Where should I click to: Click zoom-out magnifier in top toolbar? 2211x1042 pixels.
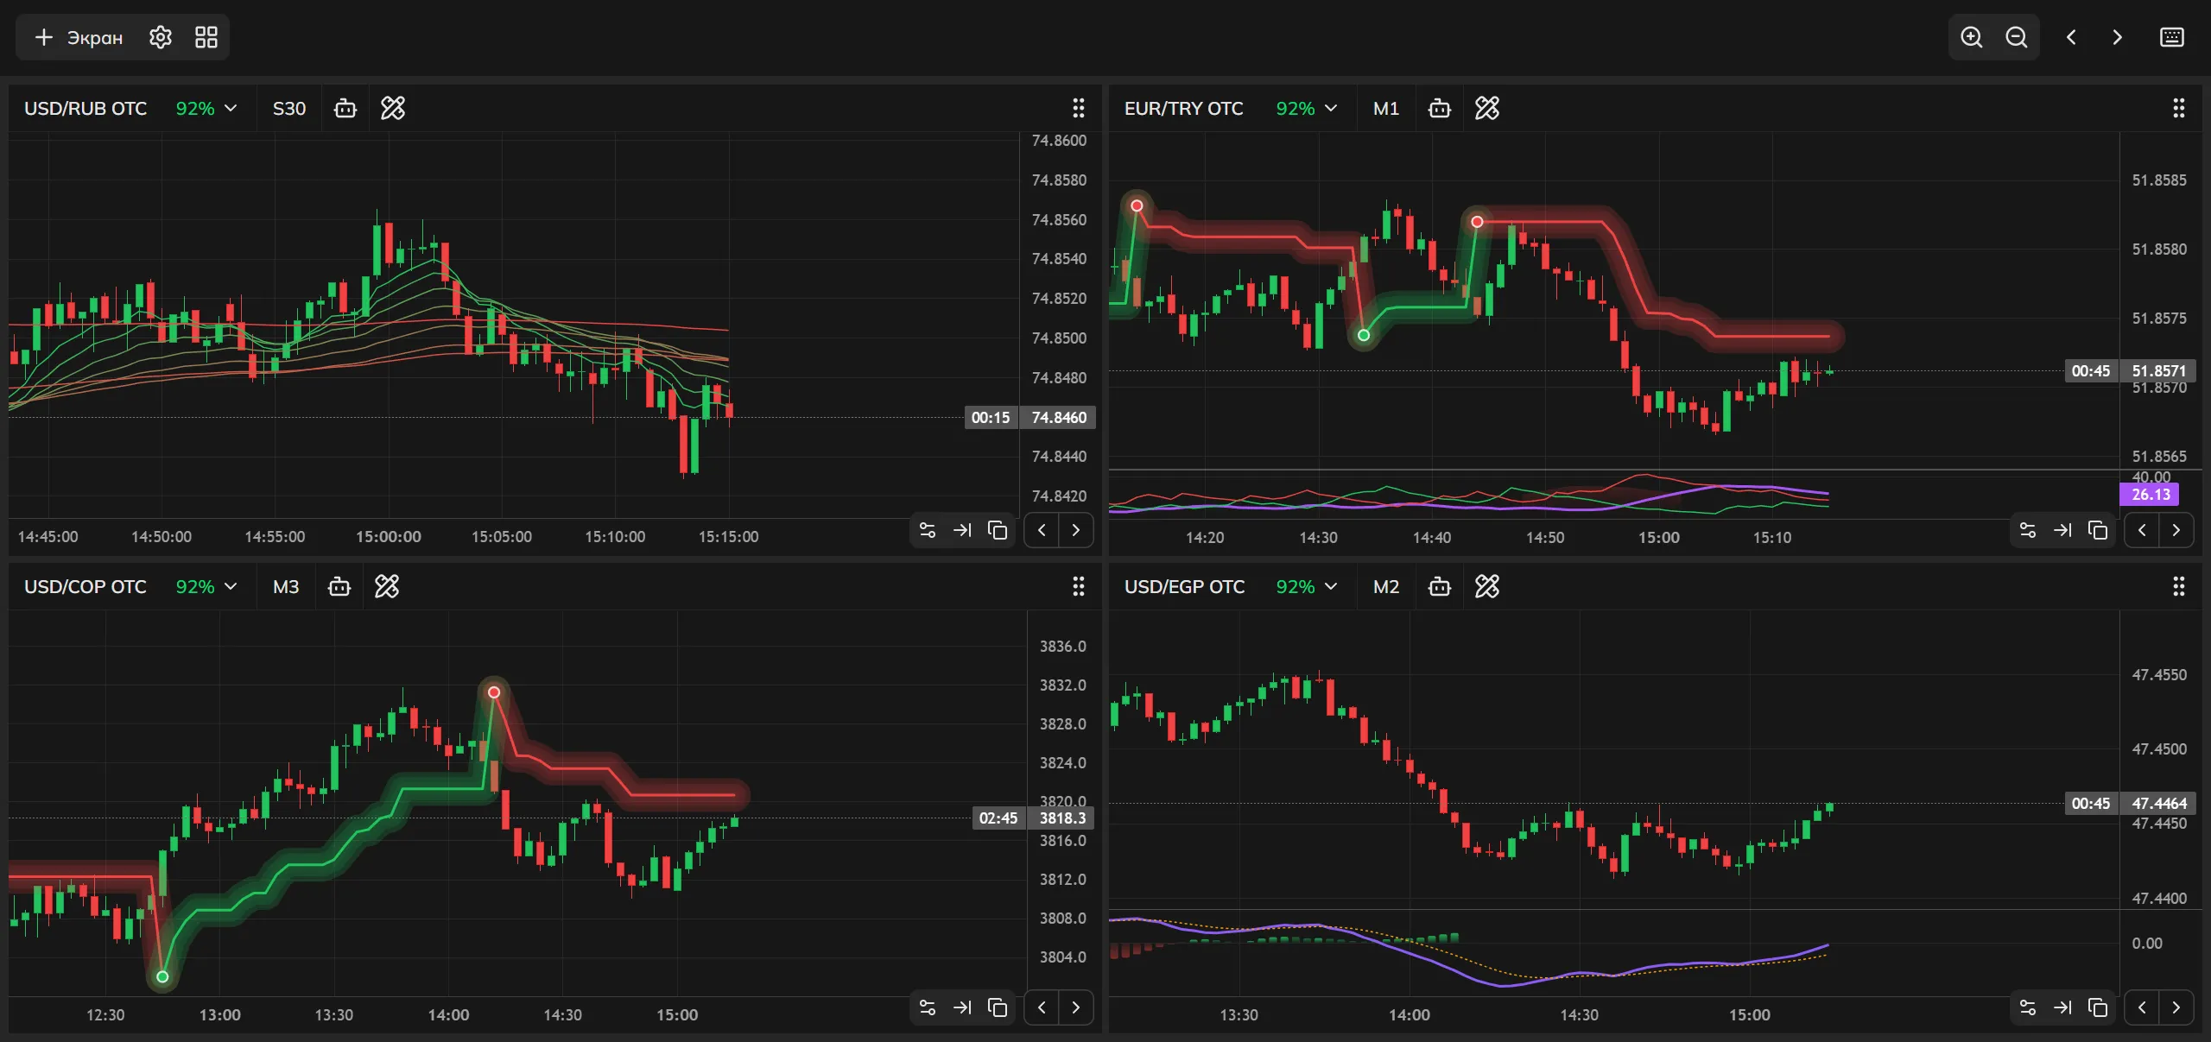2018,37
